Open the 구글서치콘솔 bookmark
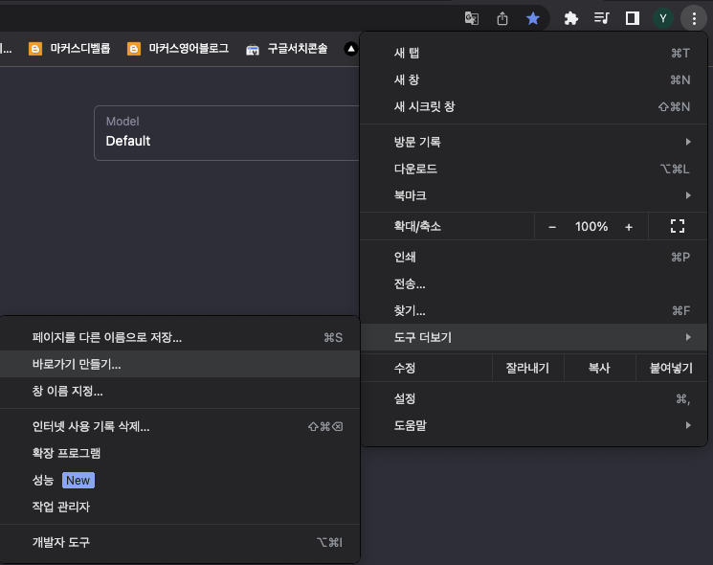This screenshot has width=713, height=565. click(286, 49)
